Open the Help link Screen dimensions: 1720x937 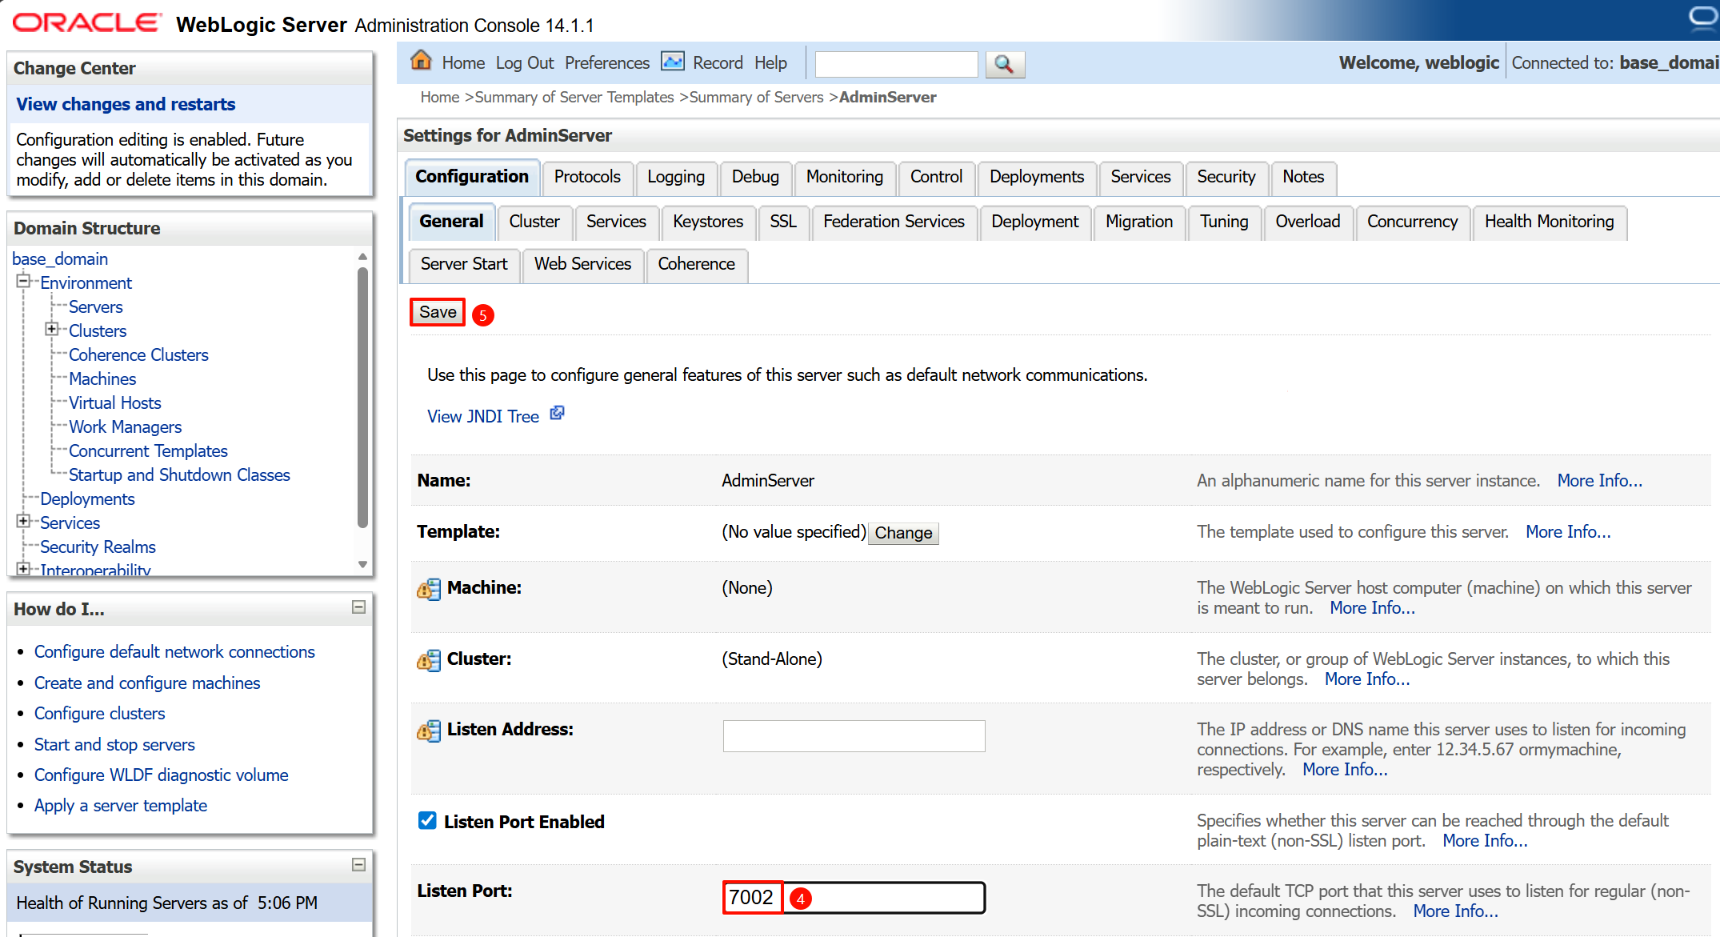[770, 63]
